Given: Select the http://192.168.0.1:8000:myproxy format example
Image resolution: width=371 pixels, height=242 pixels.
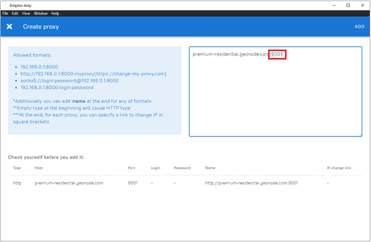Looking at the screenshot, I should click(94, 74).
